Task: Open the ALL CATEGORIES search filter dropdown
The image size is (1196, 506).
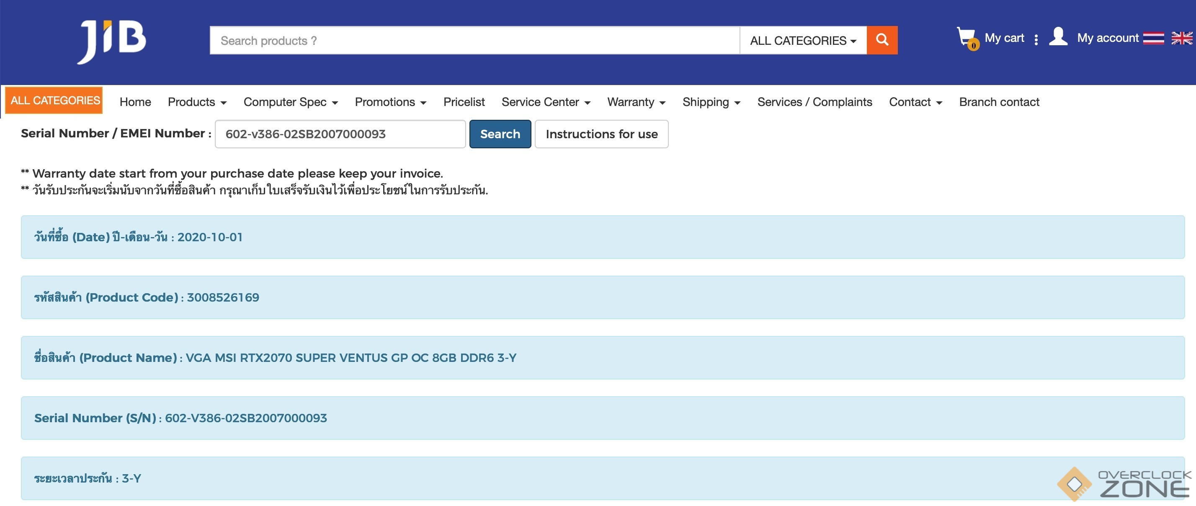Action: coord(803,40)
